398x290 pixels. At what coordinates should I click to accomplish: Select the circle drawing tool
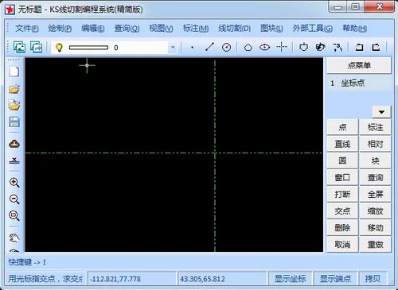click(226, 48)
